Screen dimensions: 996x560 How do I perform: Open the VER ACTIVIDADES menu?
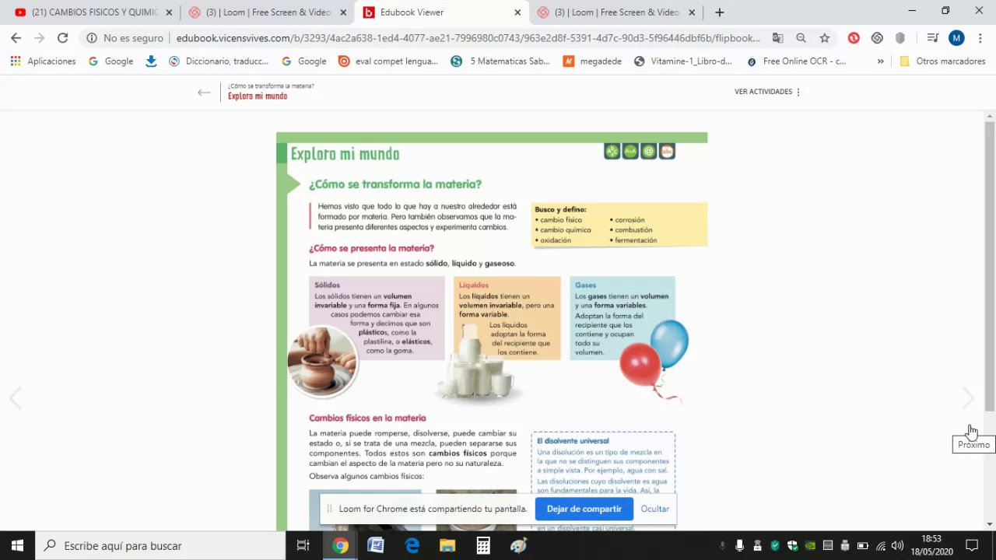[x=767, y=92]
